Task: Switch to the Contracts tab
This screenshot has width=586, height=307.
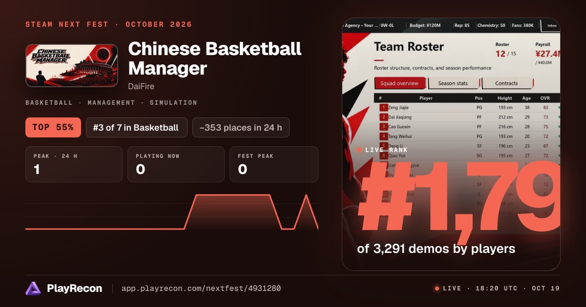Action: (506, 83)
